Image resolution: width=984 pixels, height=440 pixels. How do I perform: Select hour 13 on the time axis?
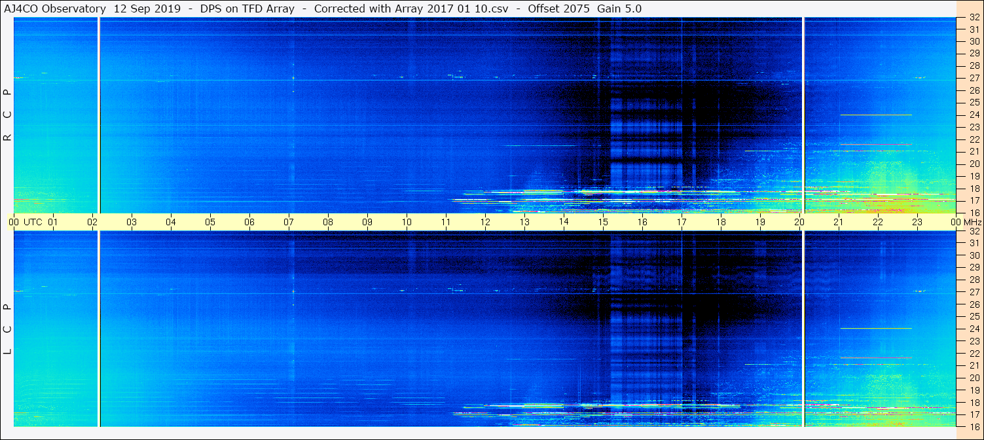[x=524, y=222]
